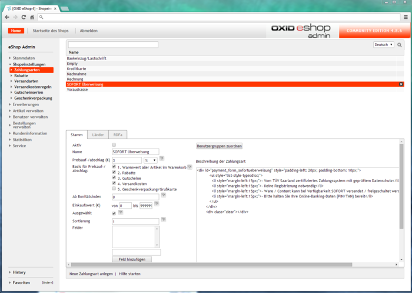The image size is (412, 293).
Task: Expand Artikel verwalten menu group
Action: (x=28, y=111)
